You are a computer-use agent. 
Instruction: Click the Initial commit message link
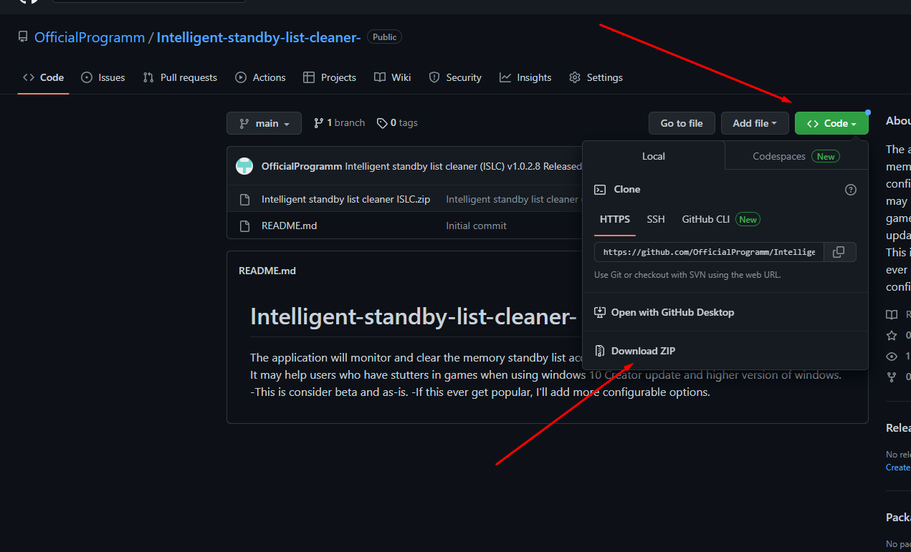[x=476, y=226]
